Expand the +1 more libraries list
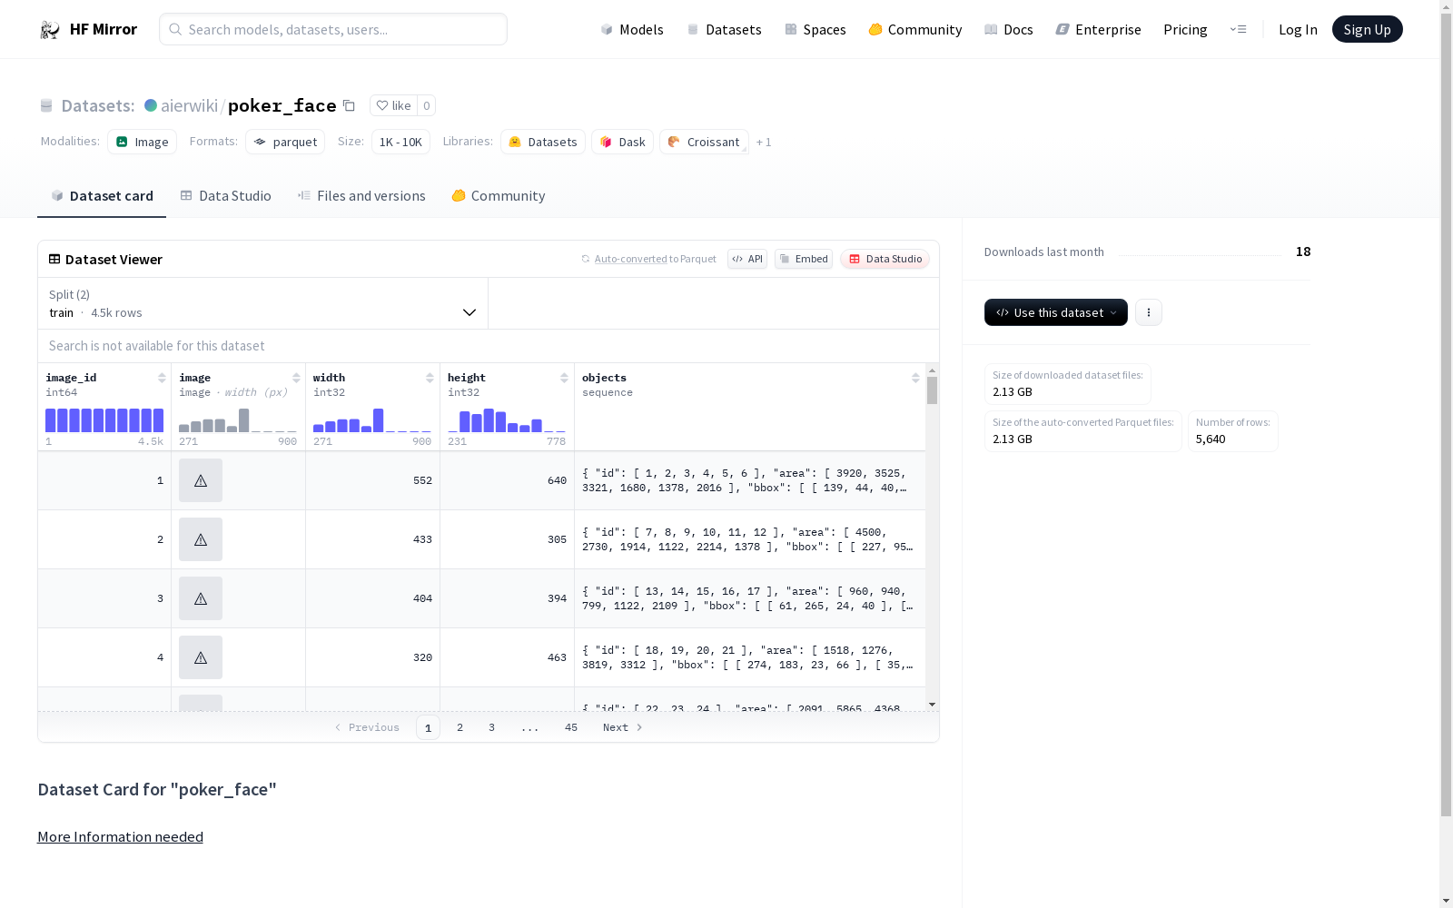 pos(764,143)
